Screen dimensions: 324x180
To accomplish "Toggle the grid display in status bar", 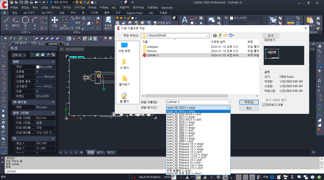I will 218,177.
